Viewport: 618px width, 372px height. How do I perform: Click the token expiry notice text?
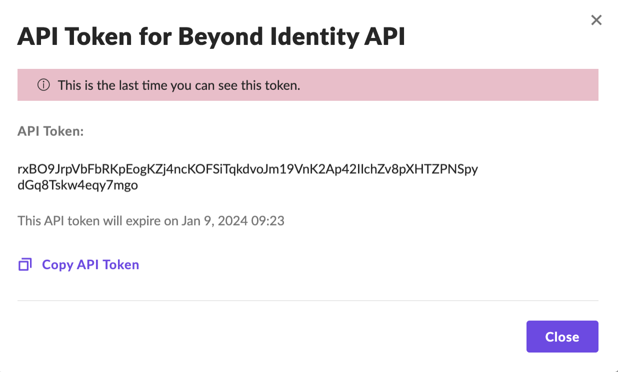pos(150,221)
